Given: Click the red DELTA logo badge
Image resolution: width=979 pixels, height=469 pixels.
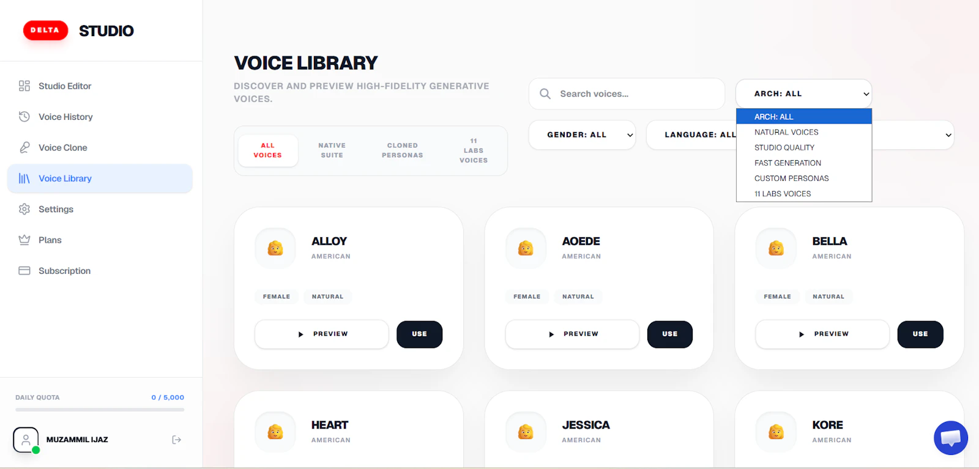Looking at the screenshot, I should click(45, 30).
